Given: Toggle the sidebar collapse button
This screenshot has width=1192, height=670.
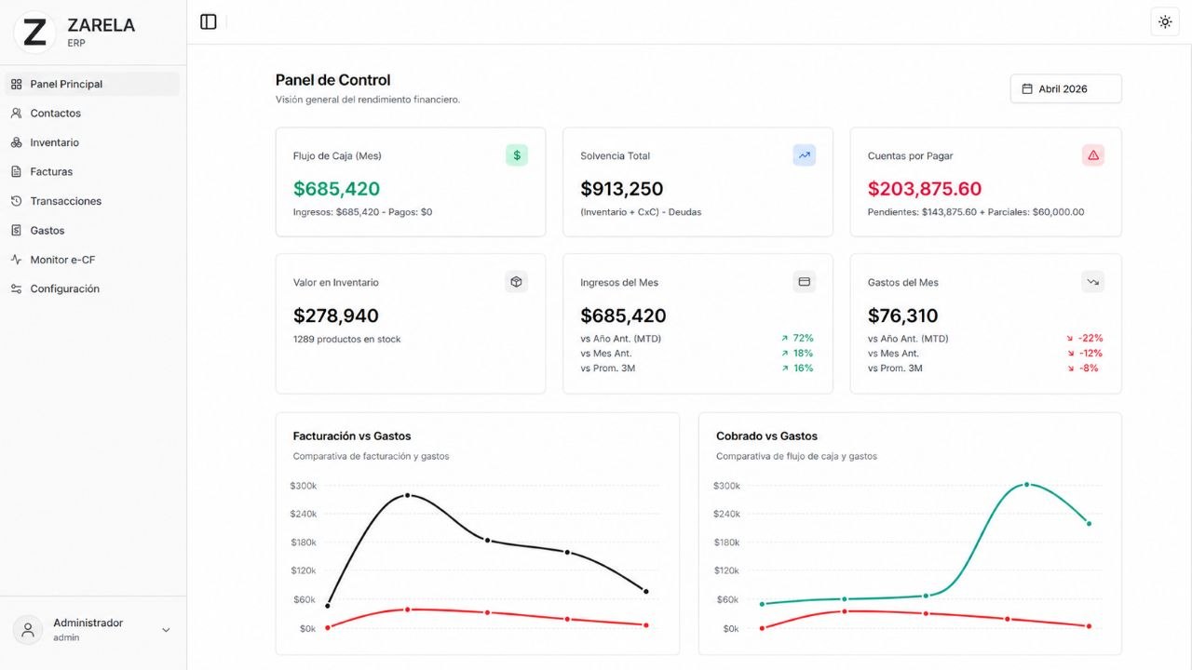Looking at the screenshot, I should point(209,21).
